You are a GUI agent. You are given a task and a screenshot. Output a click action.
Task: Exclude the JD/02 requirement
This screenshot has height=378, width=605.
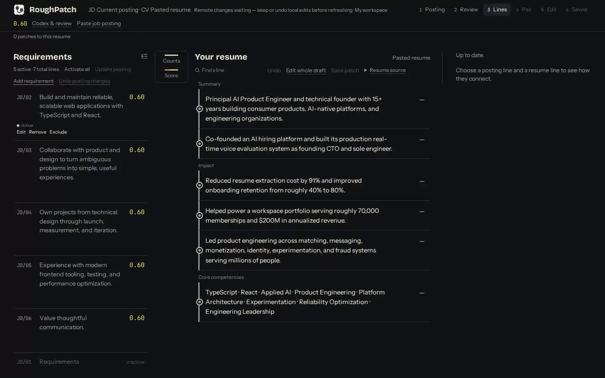coord(58,132)
